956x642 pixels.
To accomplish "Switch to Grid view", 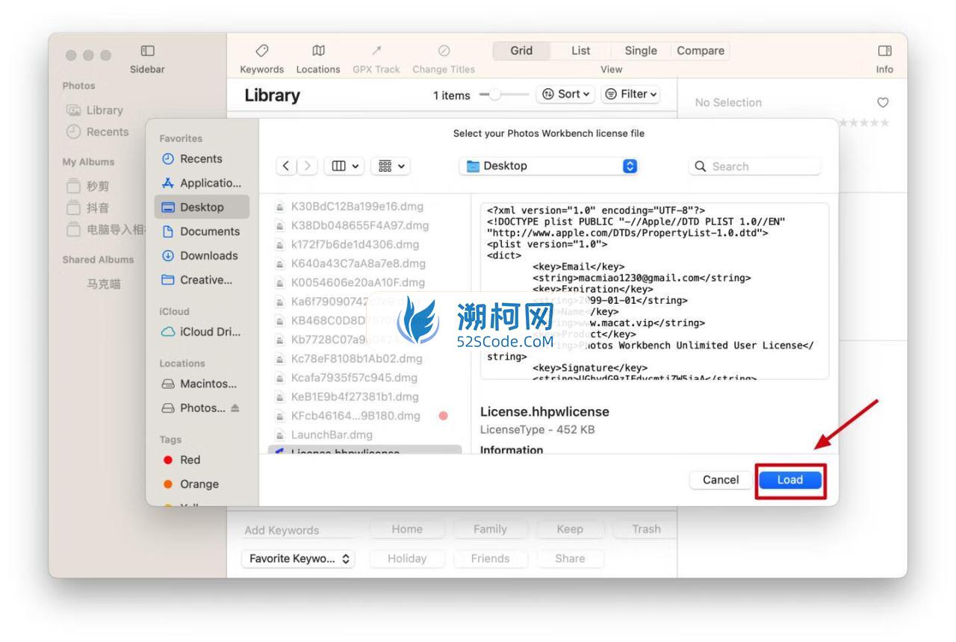I will [521, 51].
